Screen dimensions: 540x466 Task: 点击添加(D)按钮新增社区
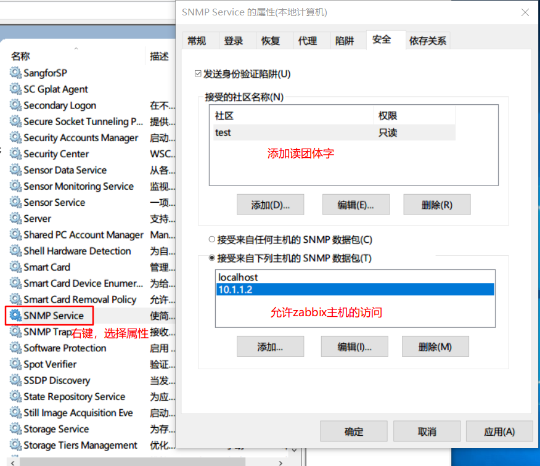pos(270,205)
